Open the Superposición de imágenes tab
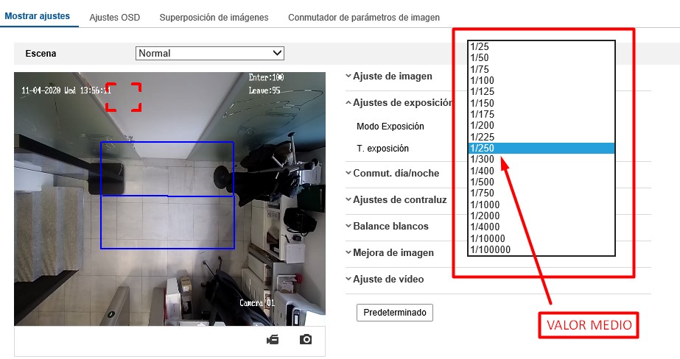 point(214,16)
